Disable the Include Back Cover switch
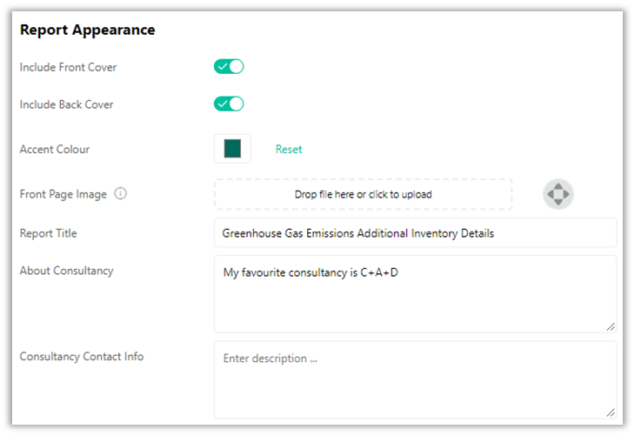Viewport: 635px width, 436px height. pos(229,104)
